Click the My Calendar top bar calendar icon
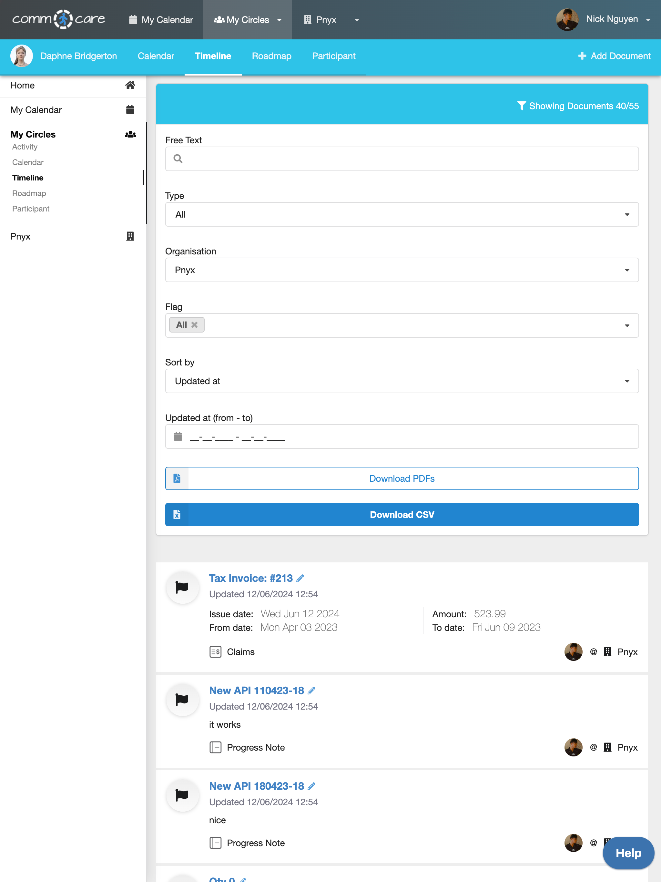The width and height of the screenshot is (661, 882). [133, 20]
